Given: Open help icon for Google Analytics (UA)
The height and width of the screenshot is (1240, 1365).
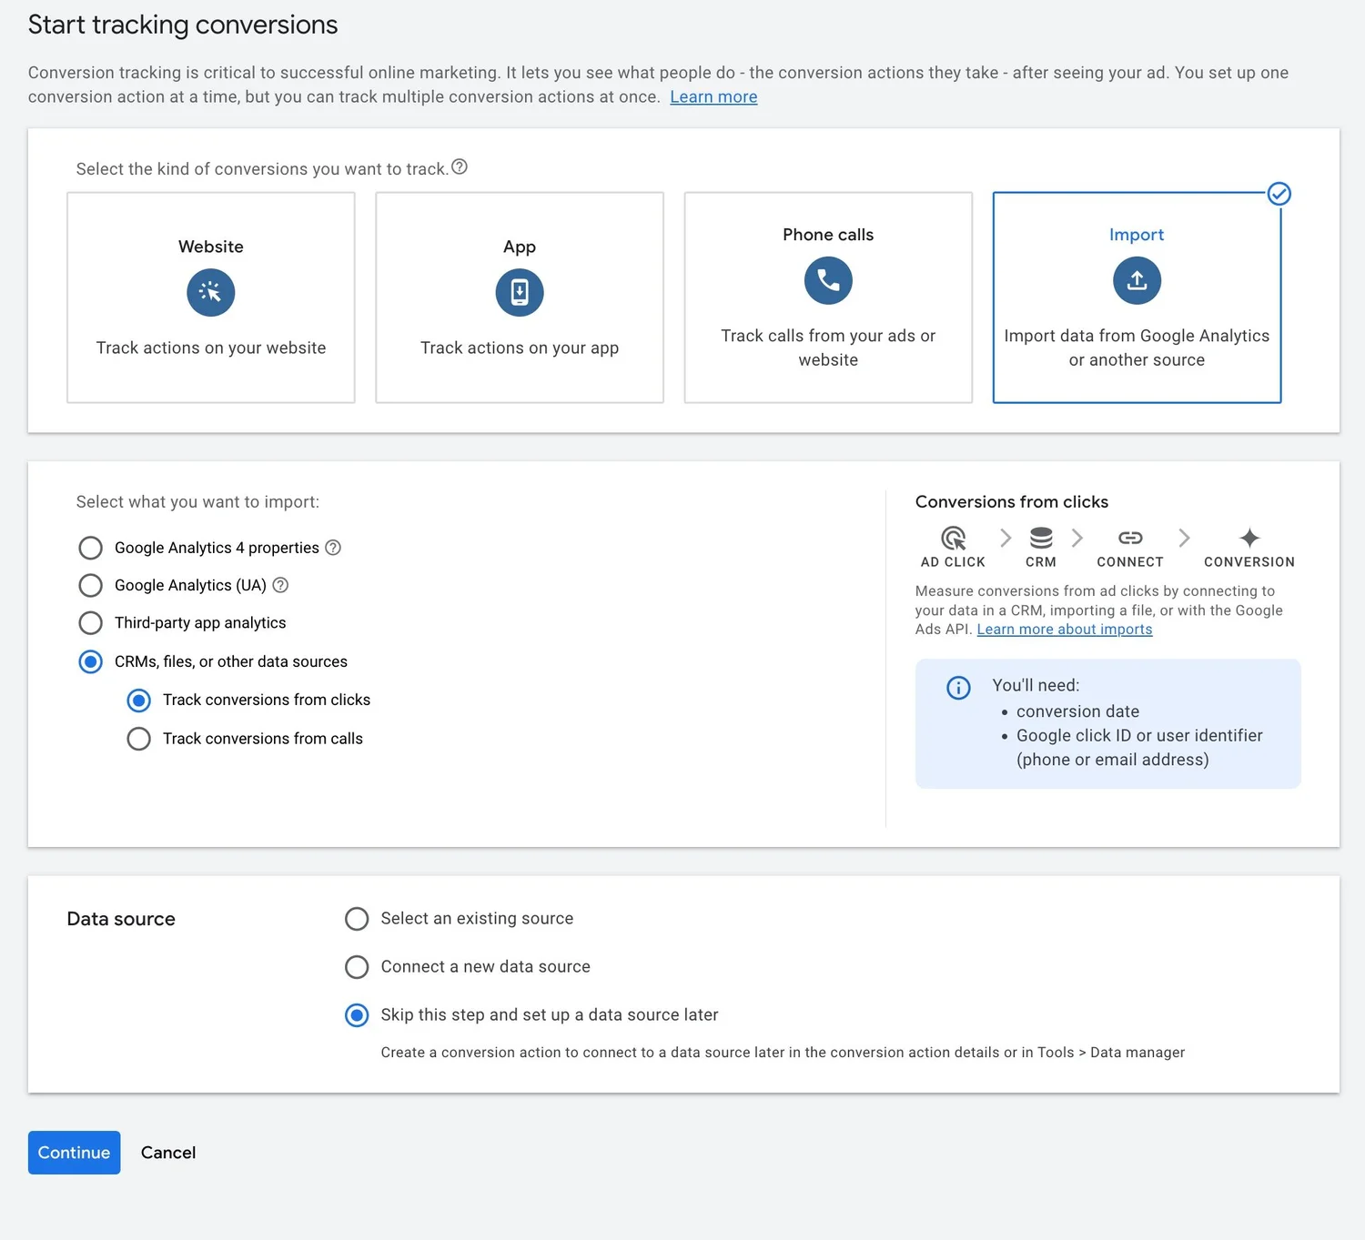Looking at the screenshot, I should click(280, 585).
